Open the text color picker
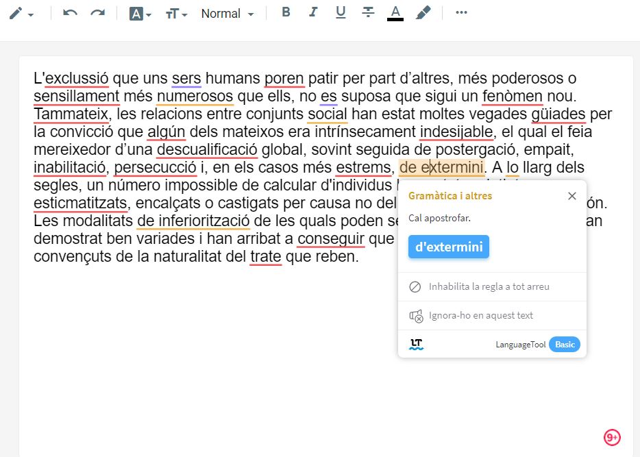Viewport: 640px width, 457px height. point(395,13)
